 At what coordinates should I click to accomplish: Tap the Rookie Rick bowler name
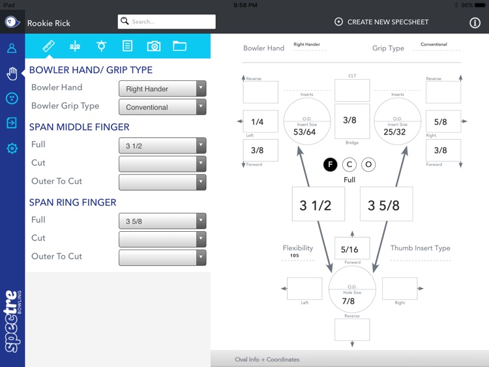click(x=49, y=23)
